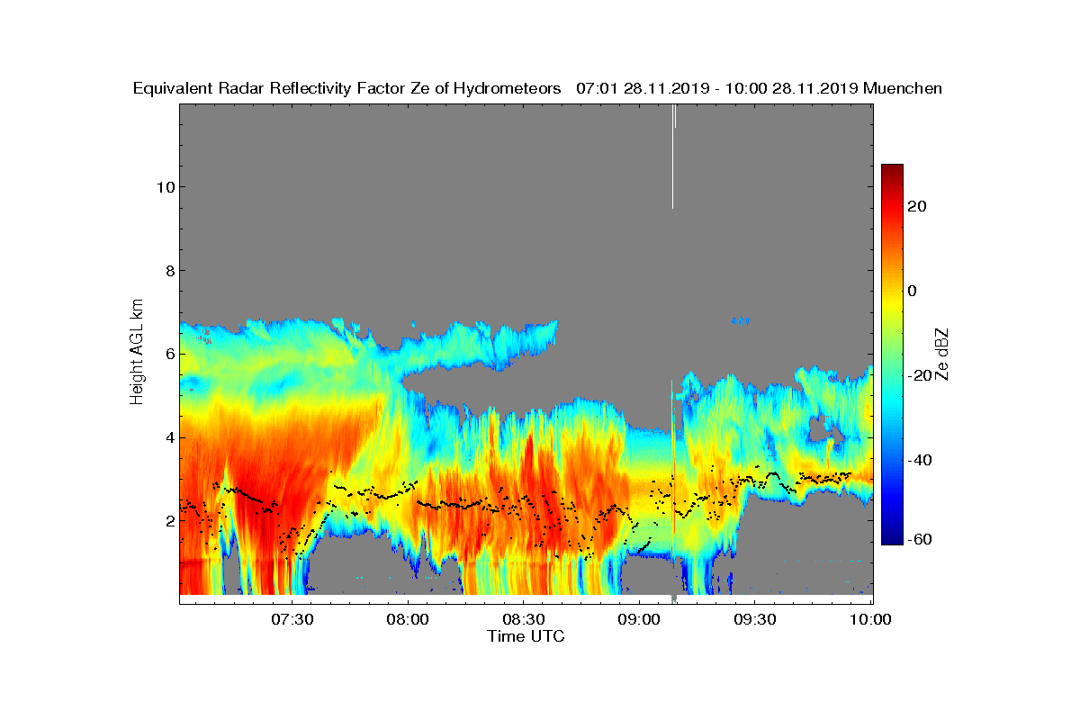Click the small isolated blue echo near 09:25 at 7 km
The image size is (1080, 720).
click(x=741, y=320)
